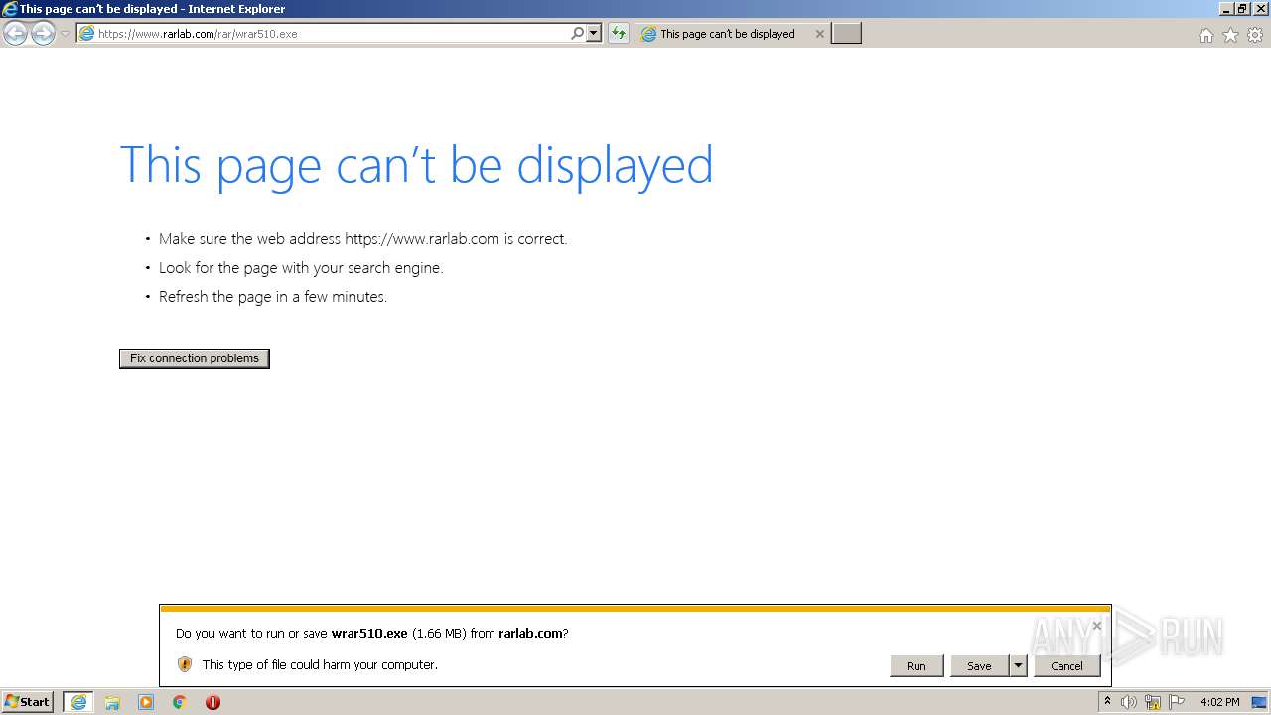The height and width of the screenshot is (715, 1271).
Task: Open a new blank tab
Action: coord(846,33)
